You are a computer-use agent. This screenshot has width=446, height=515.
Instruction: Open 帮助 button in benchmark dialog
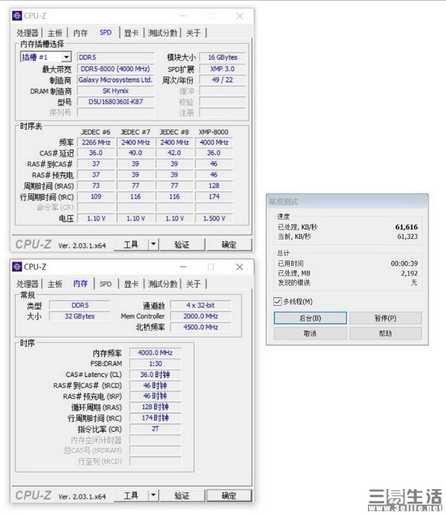click(386, 333)
